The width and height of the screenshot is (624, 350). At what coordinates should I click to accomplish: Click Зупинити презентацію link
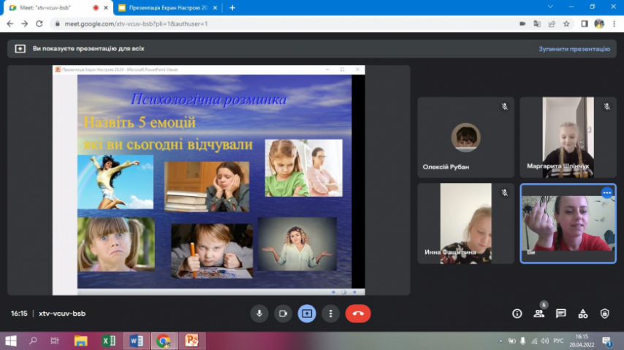[x=574, y=49]
